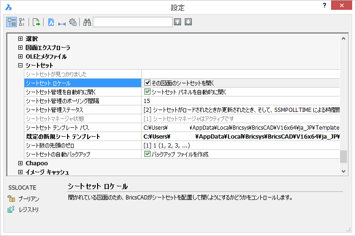This screenshot has height=236, width=355.
Task: Open the Drawing settings category icon
Action: pos(51,22)
